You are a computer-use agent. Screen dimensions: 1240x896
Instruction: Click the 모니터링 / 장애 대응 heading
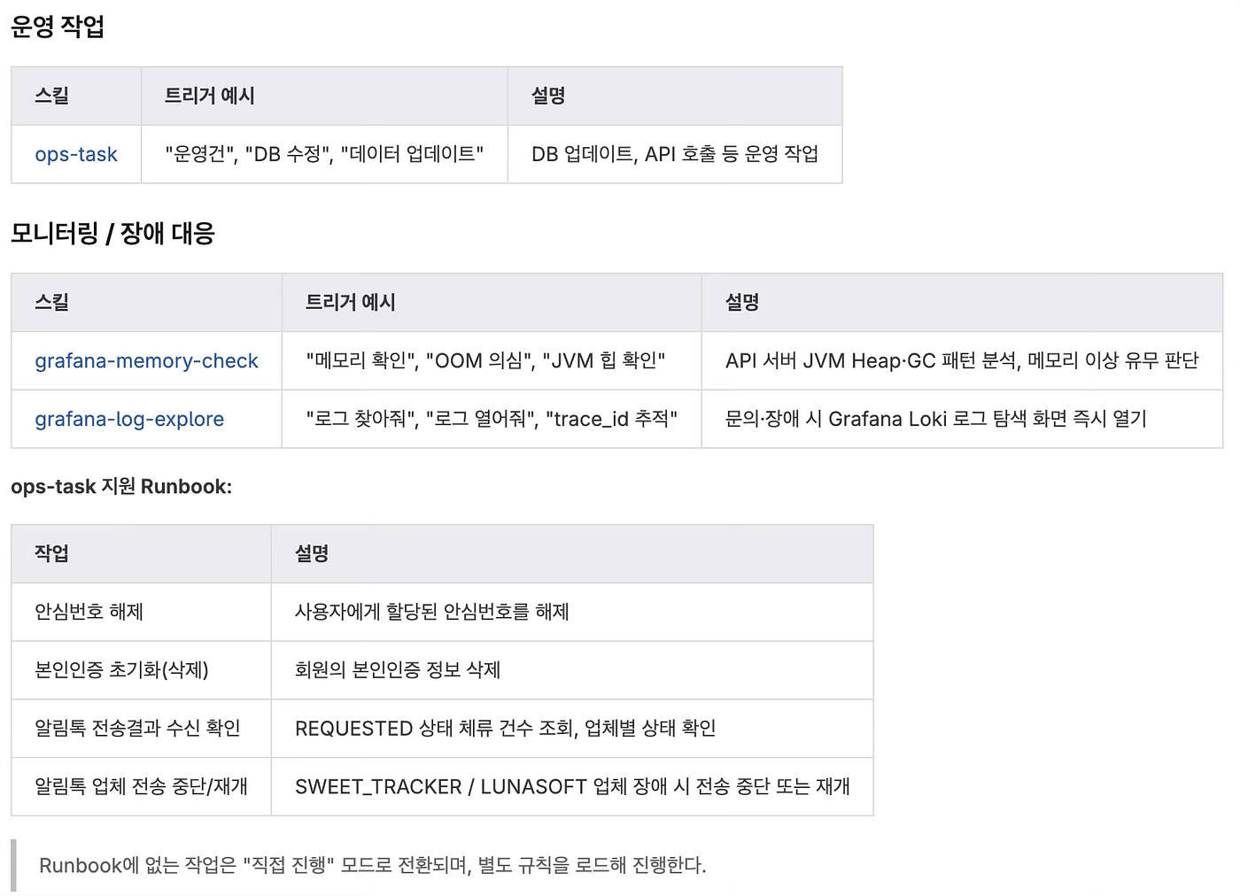pyautogui.click(x=112, y=234)
